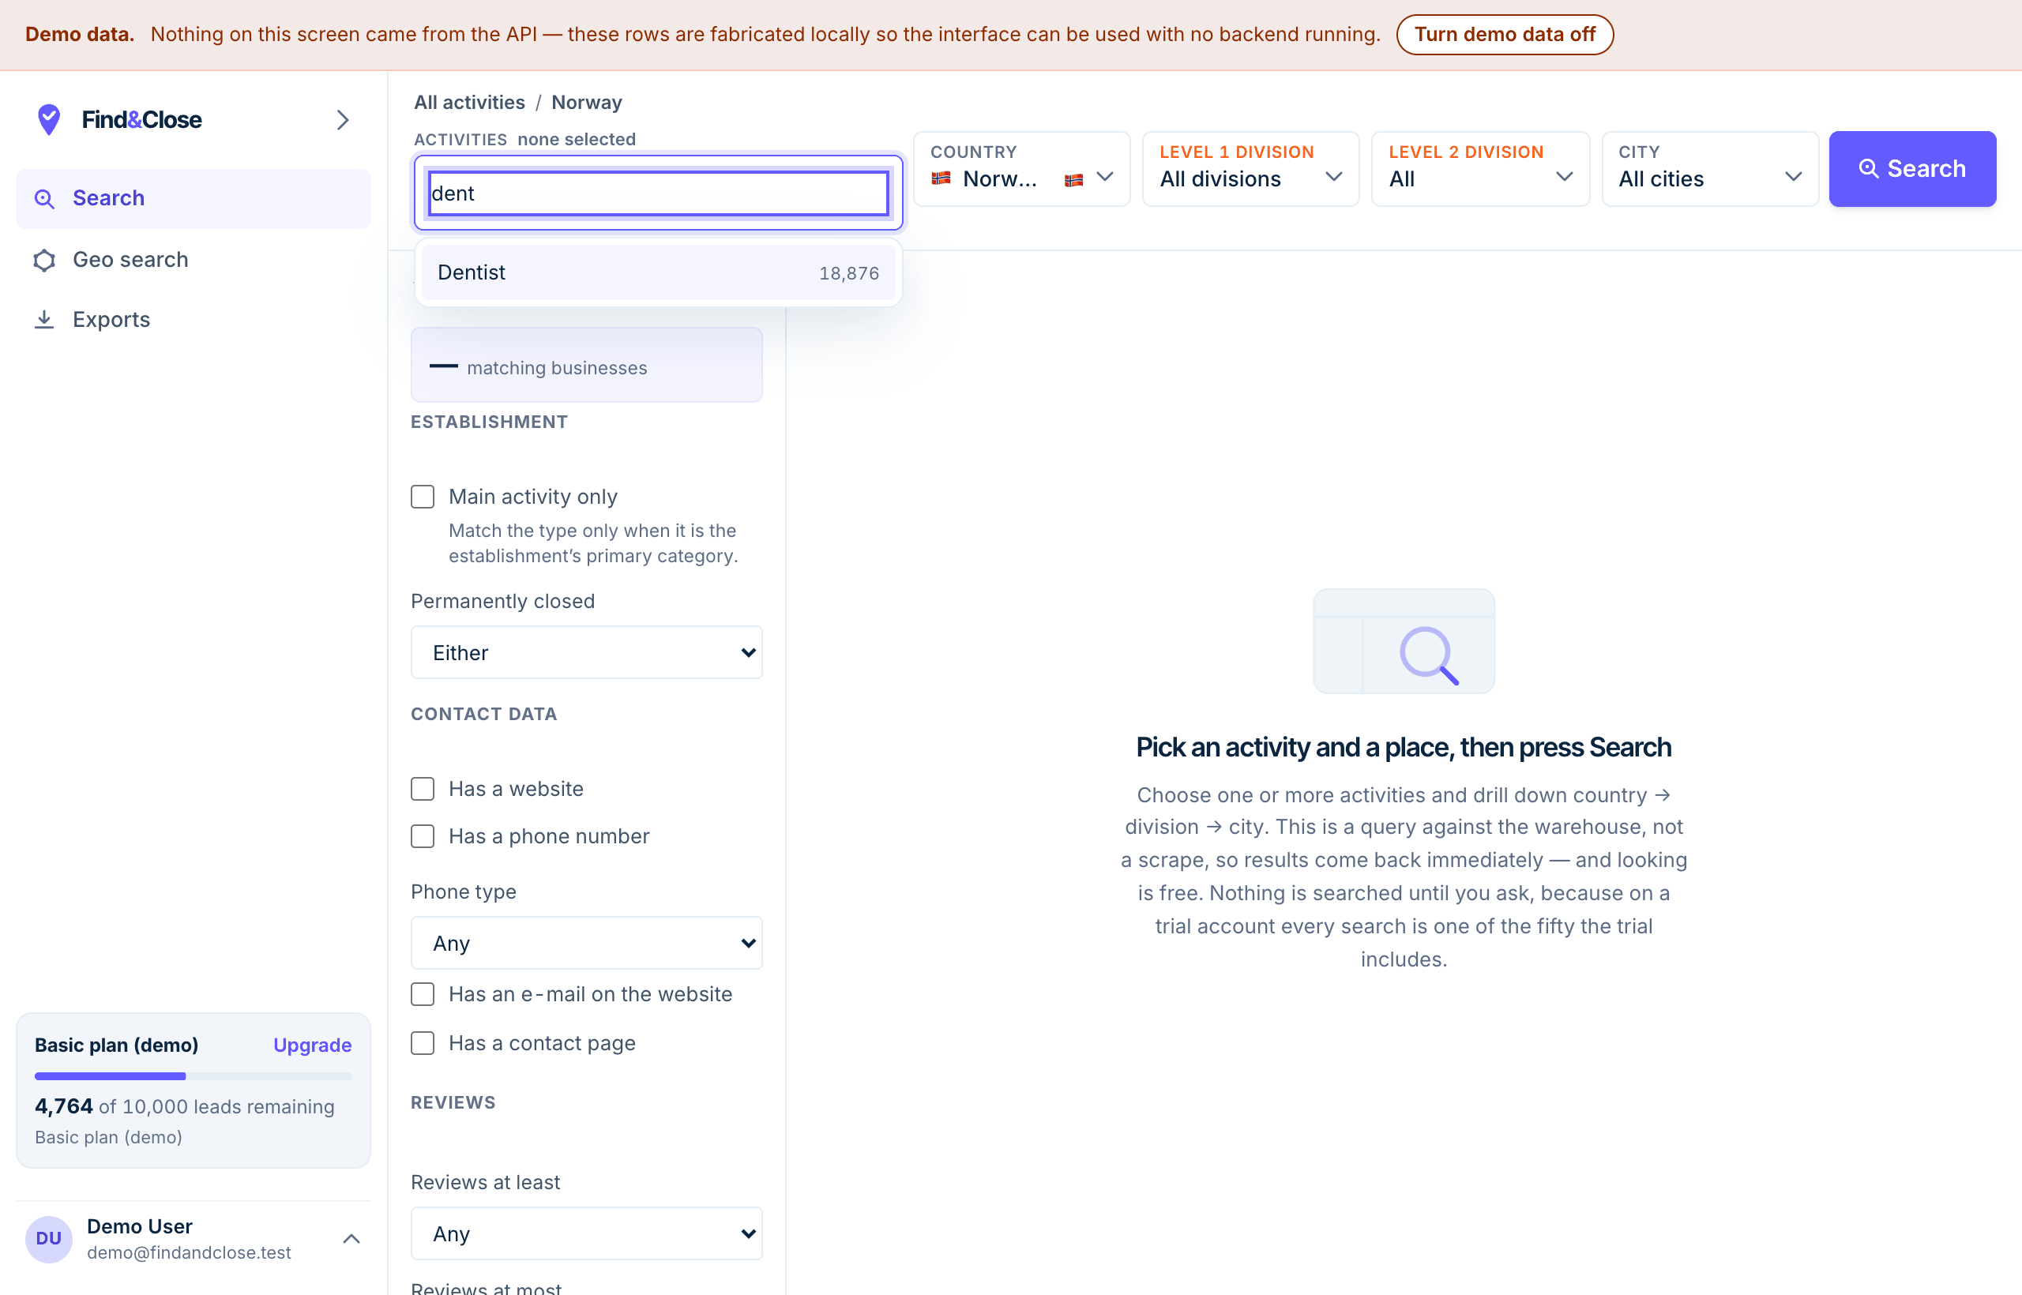Collapse the sidebar with the chevron arrow
Image resolution: width=2022 pixels, height=1295 pixels.
tap(342, 119)
